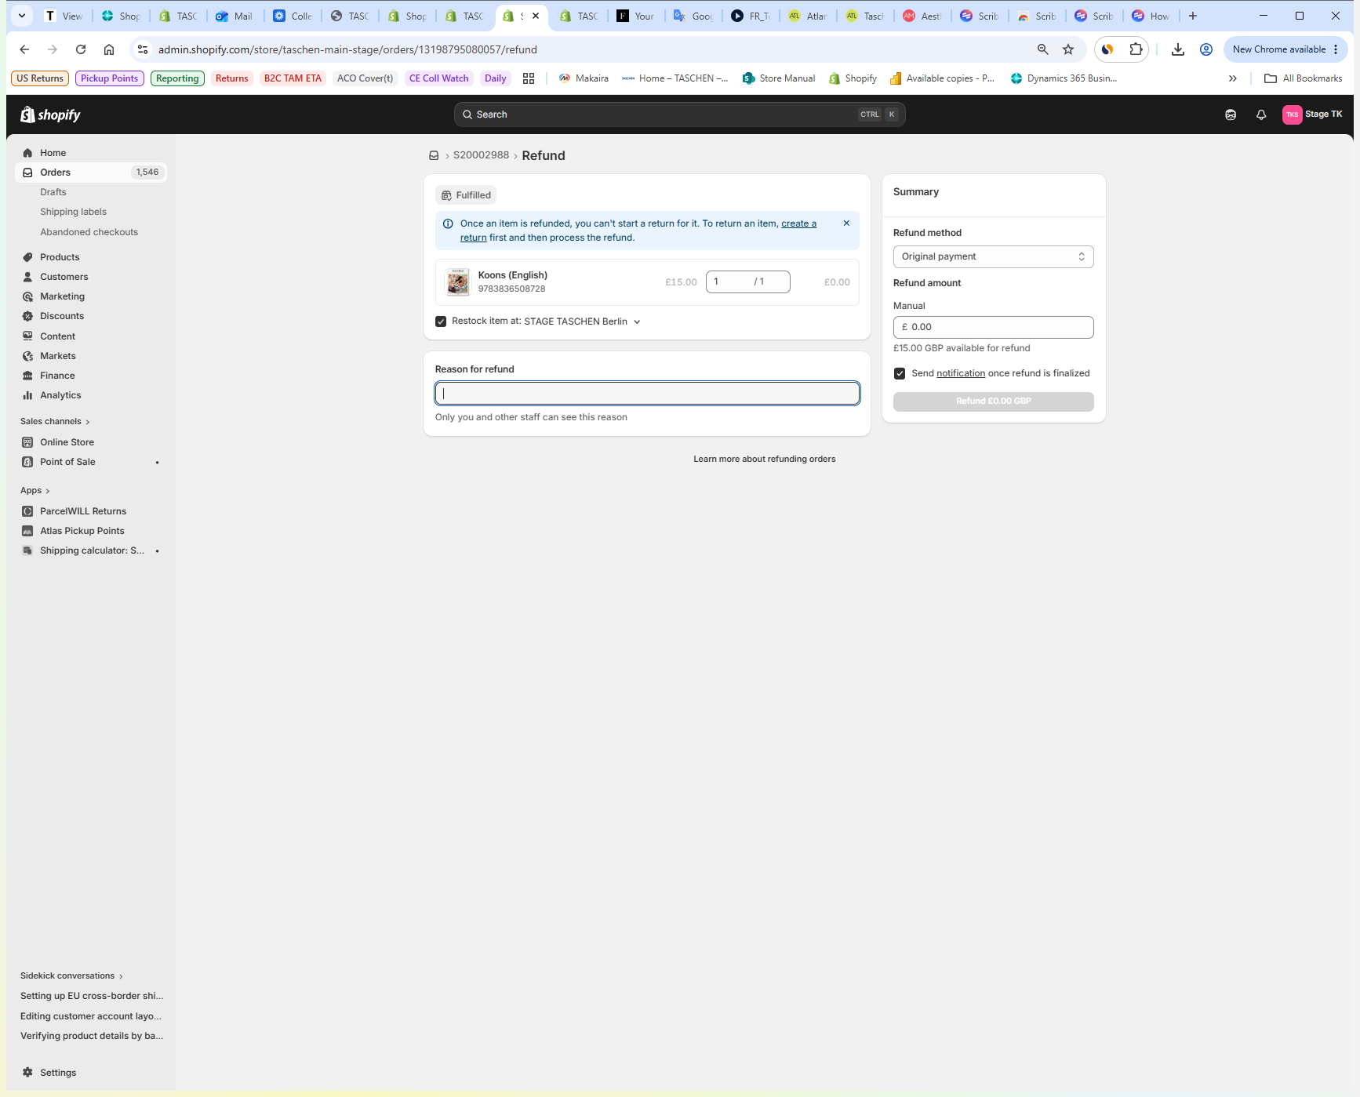Click the orders breadcrumb icon
Image resolution: width=1360 pixels, height=1097 pixels.
434,155
